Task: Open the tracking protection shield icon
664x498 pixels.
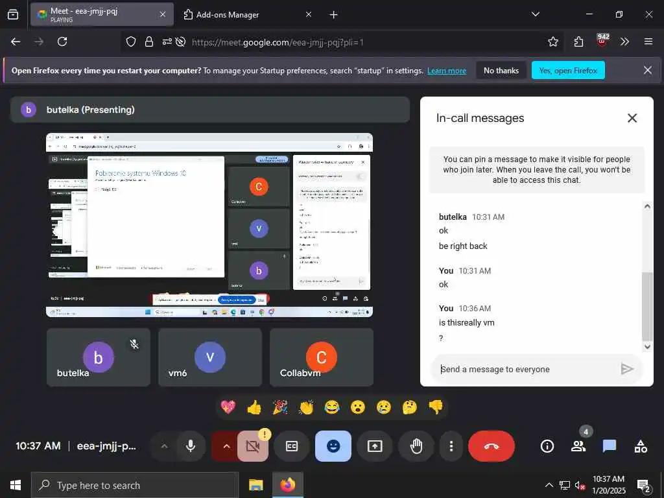Action: tap(131, 41)
